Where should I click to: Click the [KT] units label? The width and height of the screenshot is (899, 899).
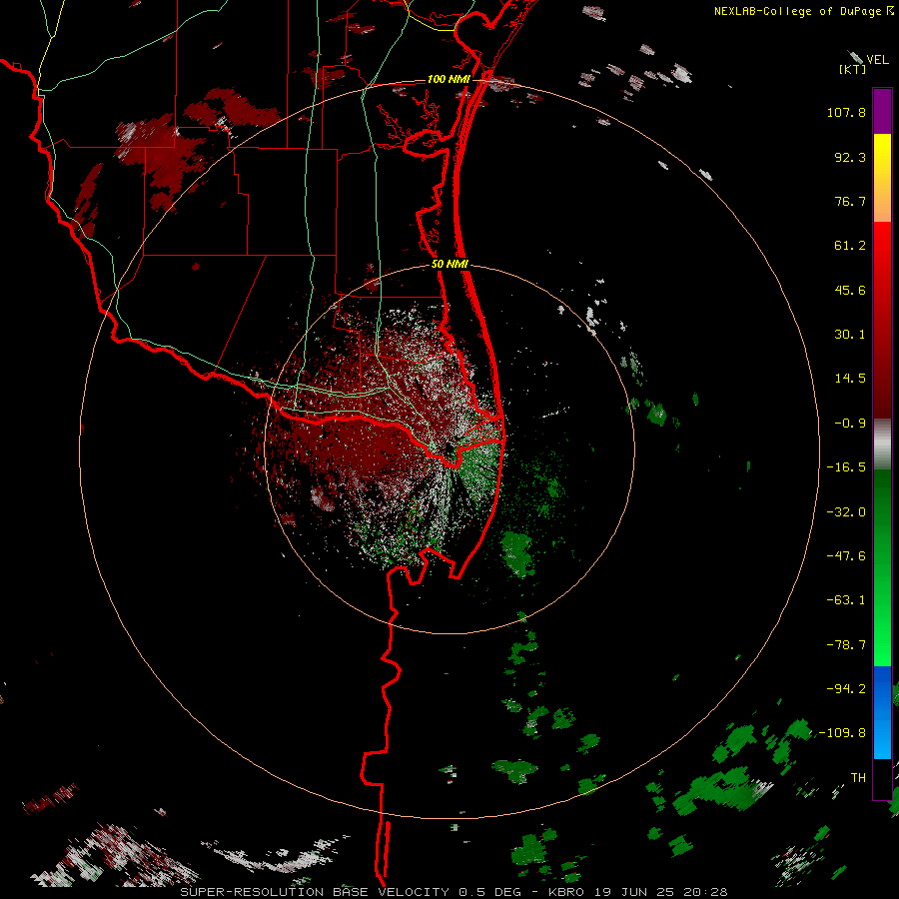(853, 69)
